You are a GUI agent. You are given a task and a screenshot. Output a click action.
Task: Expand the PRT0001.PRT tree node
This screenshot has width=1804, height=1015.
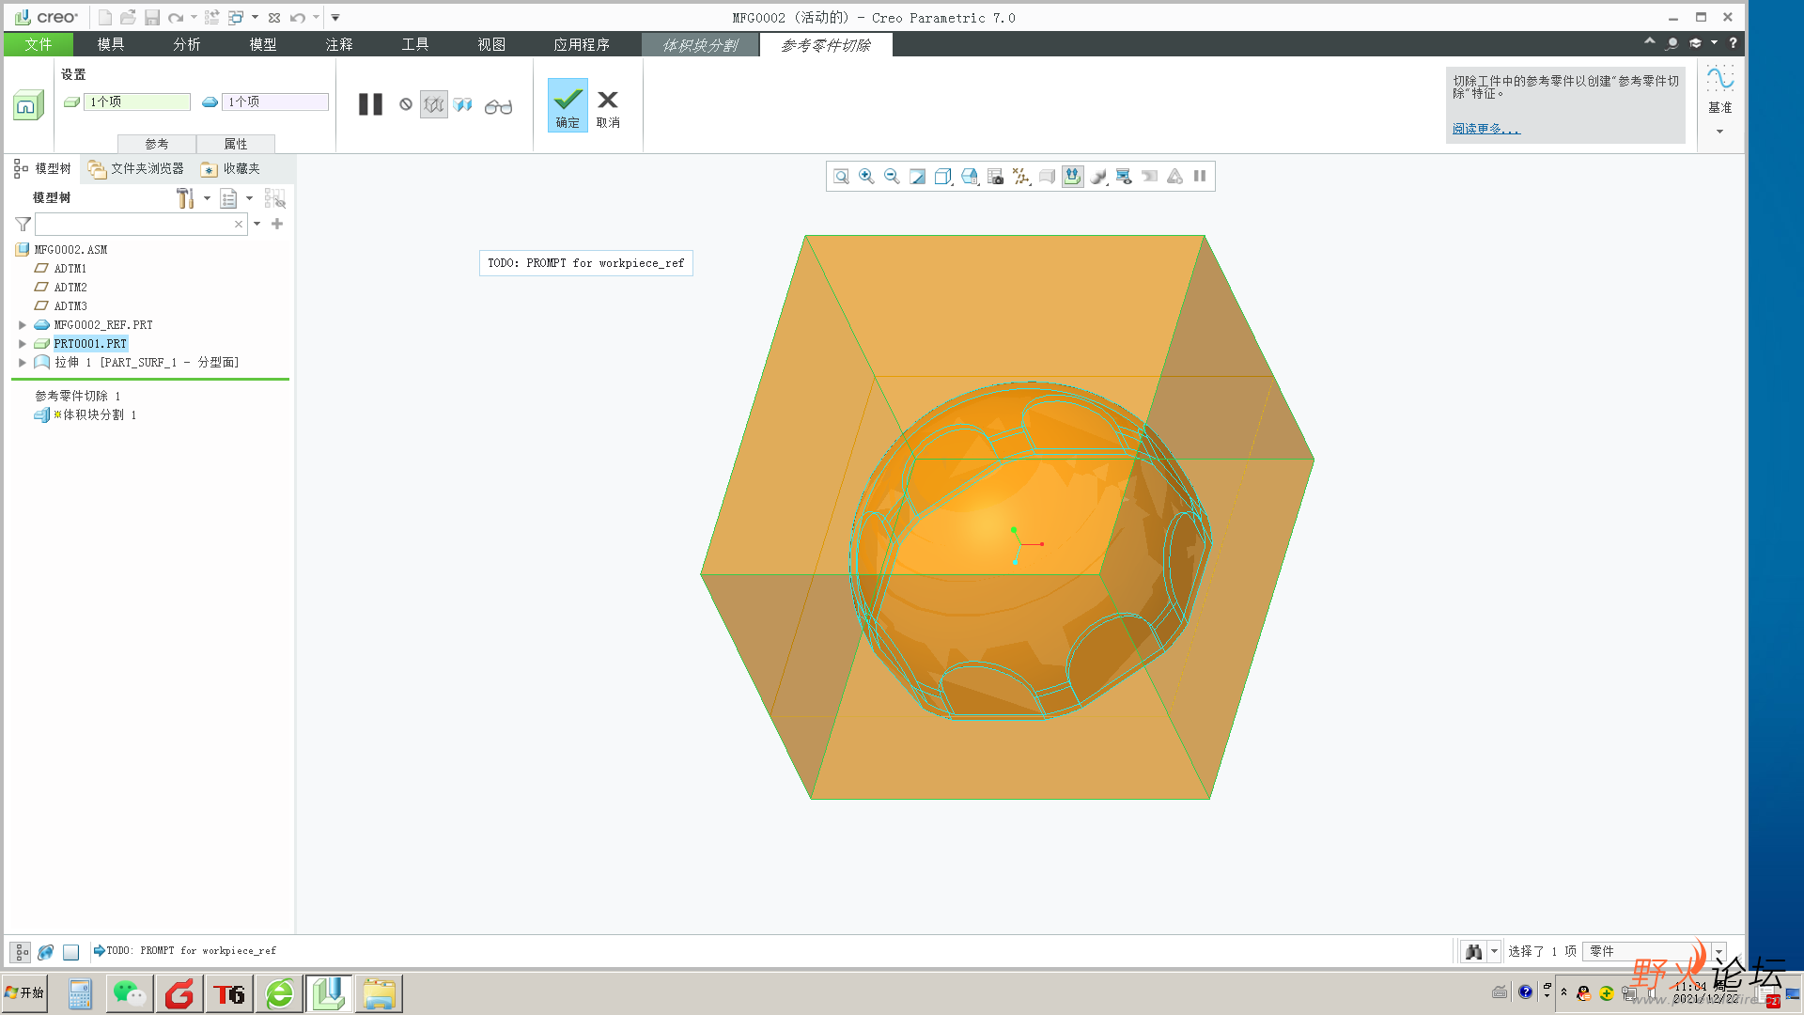coord(23,344)
